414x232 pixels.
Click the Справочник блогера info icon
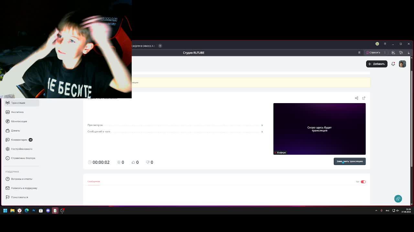pyautogui.click(x=7, y=158)
